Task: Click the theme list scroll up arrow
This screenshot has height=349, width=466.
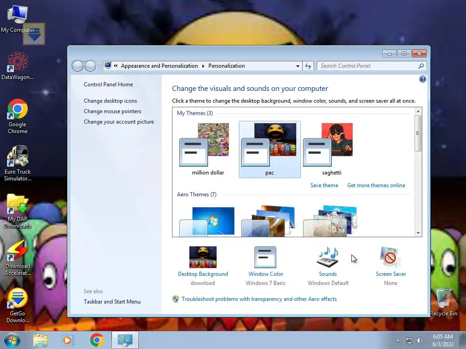Action: coord(418,111)
